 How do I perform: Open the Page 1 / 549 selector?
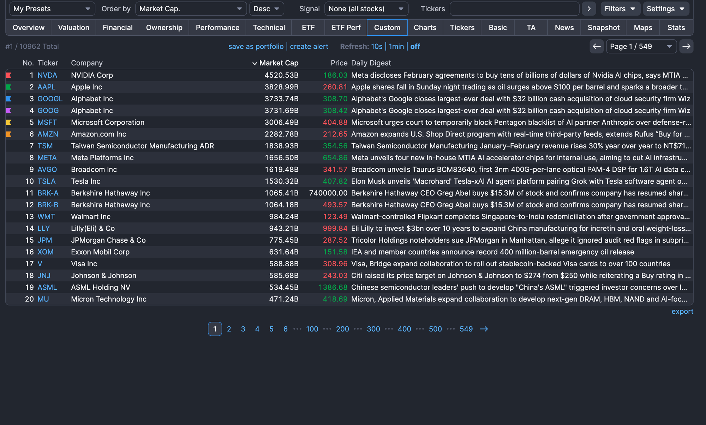click(641, 47)
